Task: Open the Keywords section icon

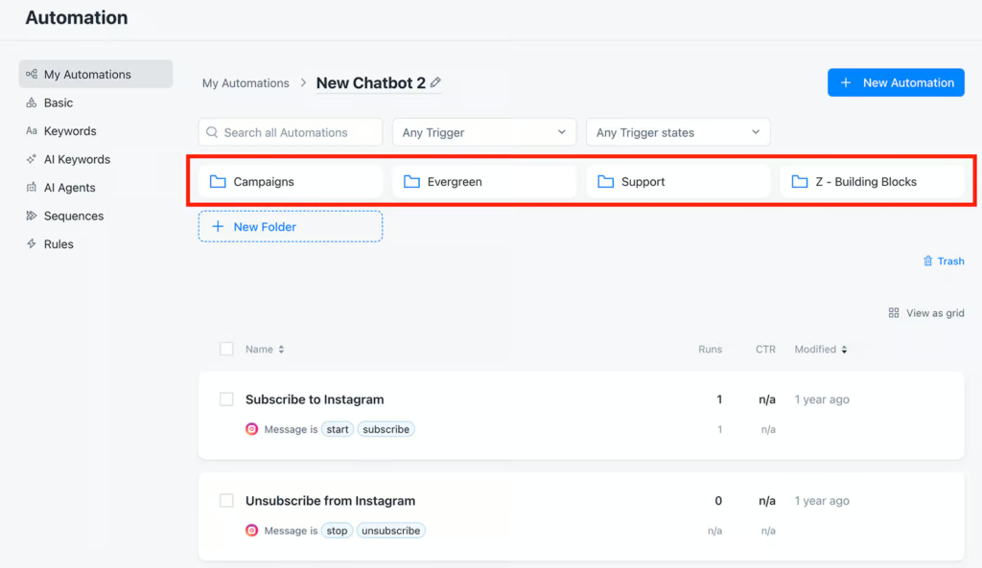Action: tap(31, 130)
